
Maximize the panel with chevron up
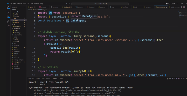pyautogui.click(x=184, y=79)
